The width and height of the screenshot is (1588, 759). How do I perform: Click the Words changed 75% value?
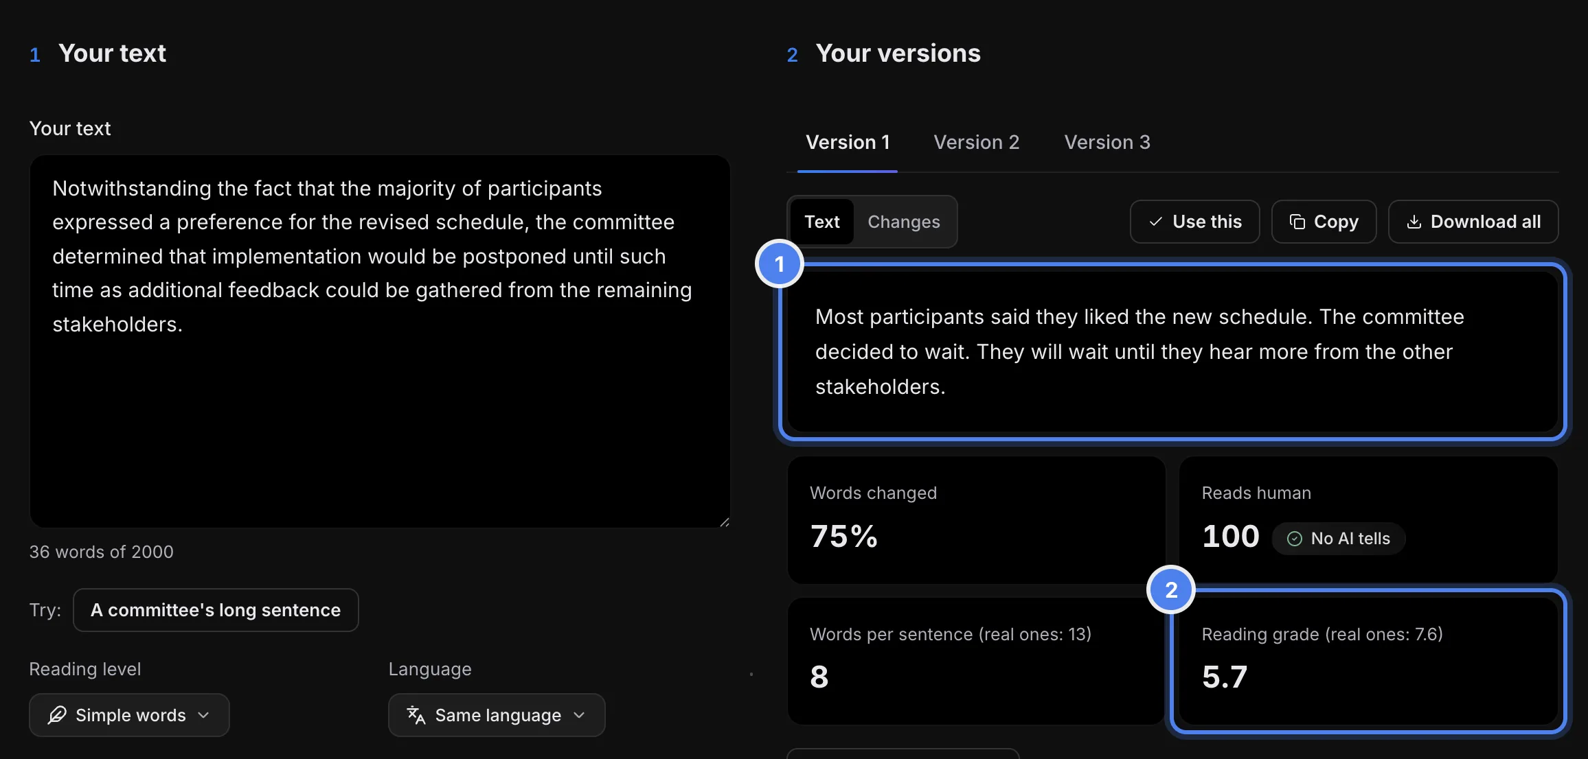(843, 536)
